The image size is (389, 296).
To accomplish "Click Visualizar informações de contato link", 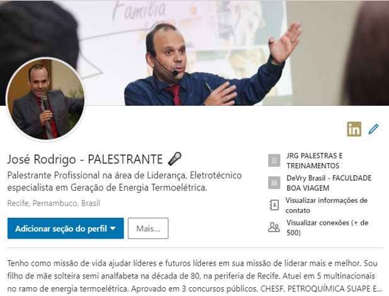I will pyautogui.click(x=327, y=205).
